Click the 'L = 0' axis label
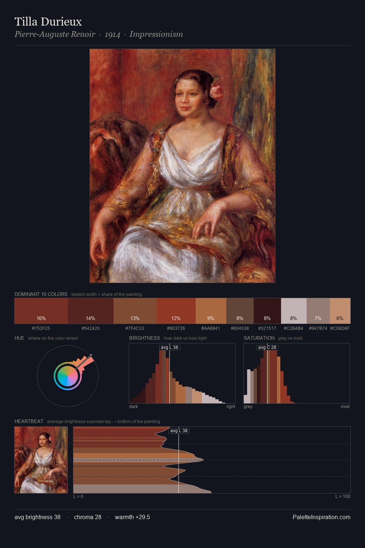The height and width of the screenshot is (548, 365). coord(78,496)
